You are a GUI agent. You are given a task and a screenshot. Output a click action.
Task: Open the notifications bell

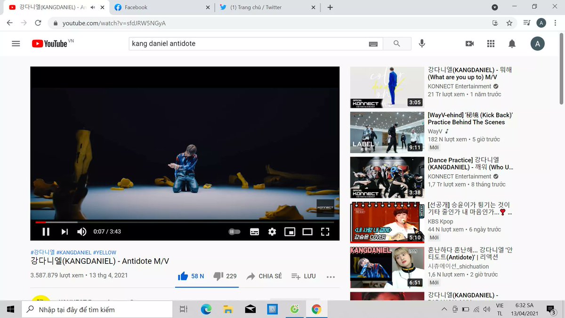pos(512,44)
